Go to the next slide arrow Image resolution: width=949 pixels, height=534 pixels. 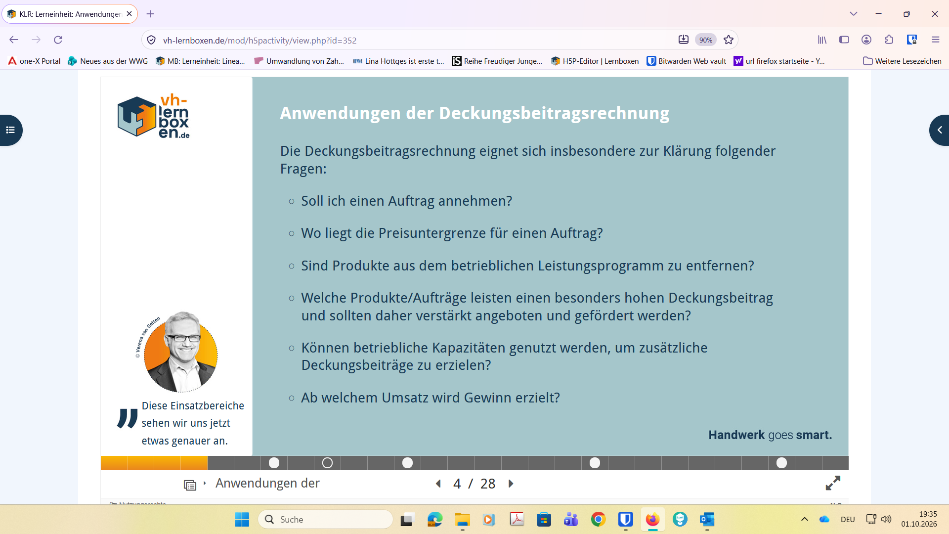[x=511, y=484]
